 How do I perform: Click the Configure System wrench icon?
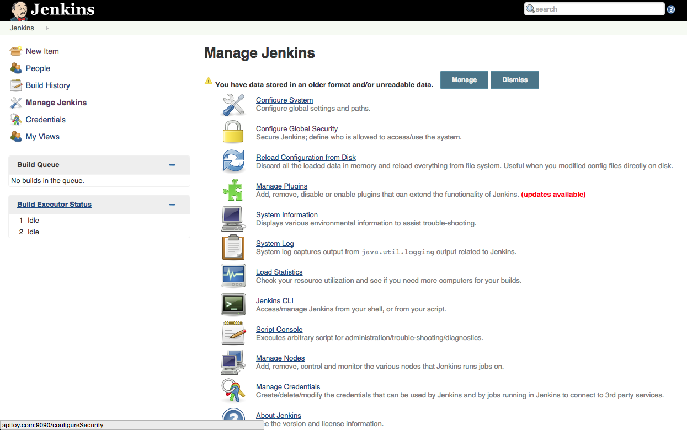click(x=233, y=104)
